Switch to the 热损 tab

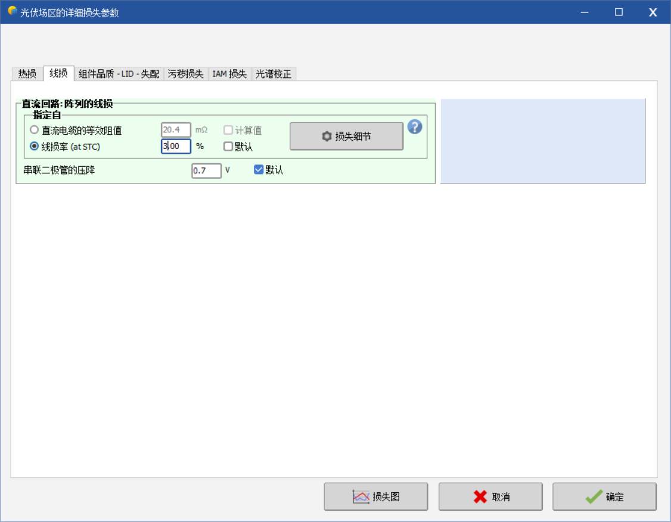pyautogui.click(x=27, y=74)
